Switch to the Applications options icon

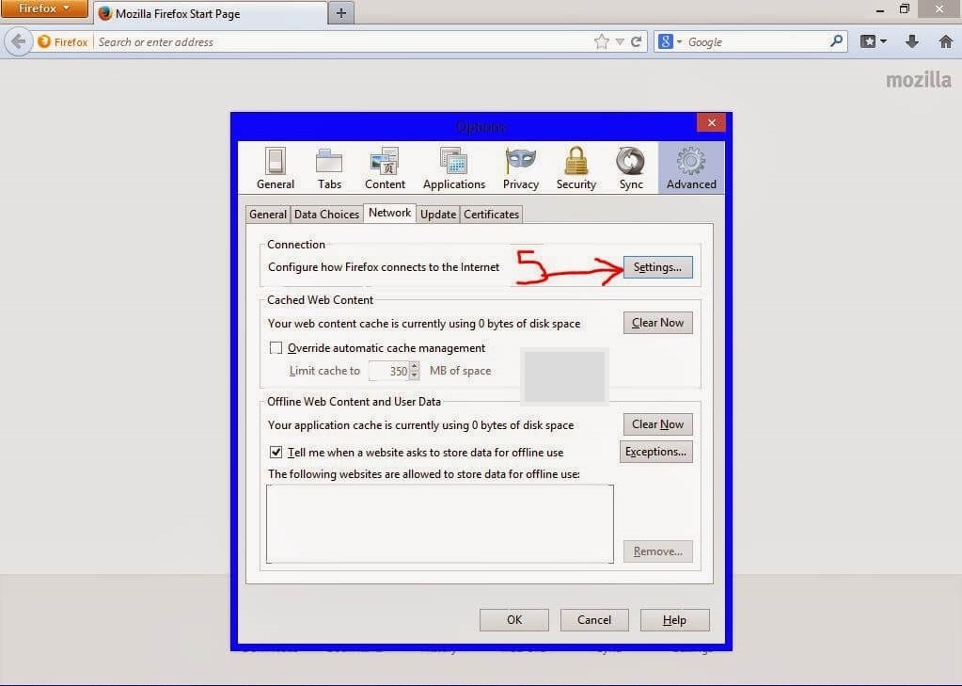point(453,168)
